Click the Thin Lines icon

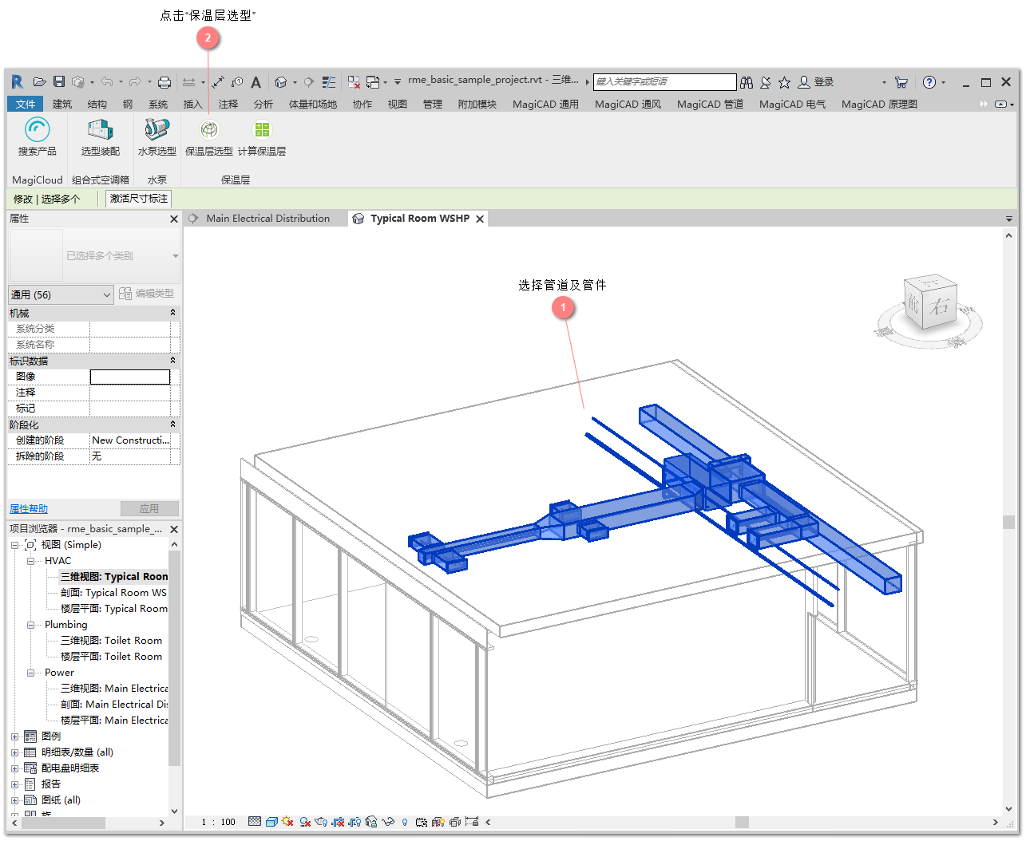[329, 82]
